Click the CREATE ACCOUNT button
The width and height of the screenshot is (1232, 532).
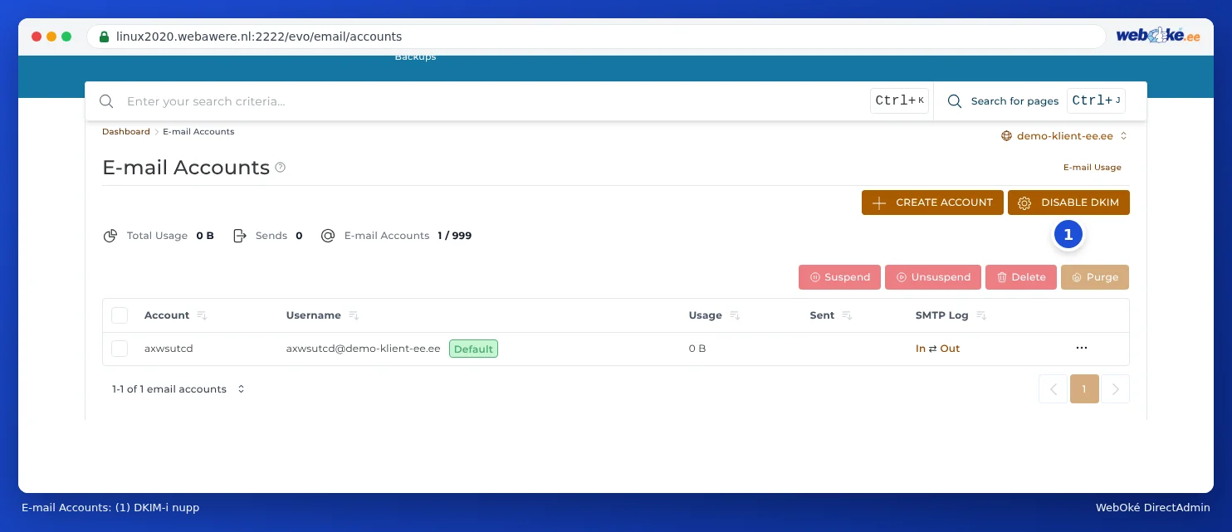(x=932, y=203)
